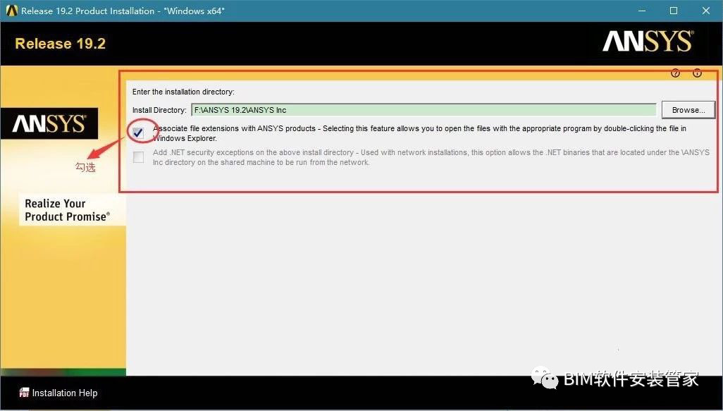Viewport: 723px width, 411px height.
Task: Click the 'Install Directory:' label
Action: pos(159,110)
